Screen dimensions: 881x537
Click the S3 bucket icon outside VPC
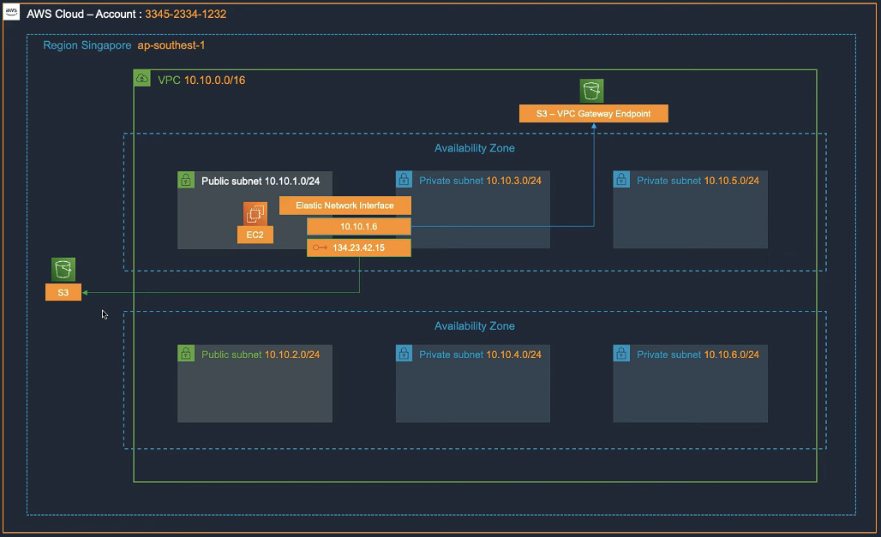pos(63,270)
